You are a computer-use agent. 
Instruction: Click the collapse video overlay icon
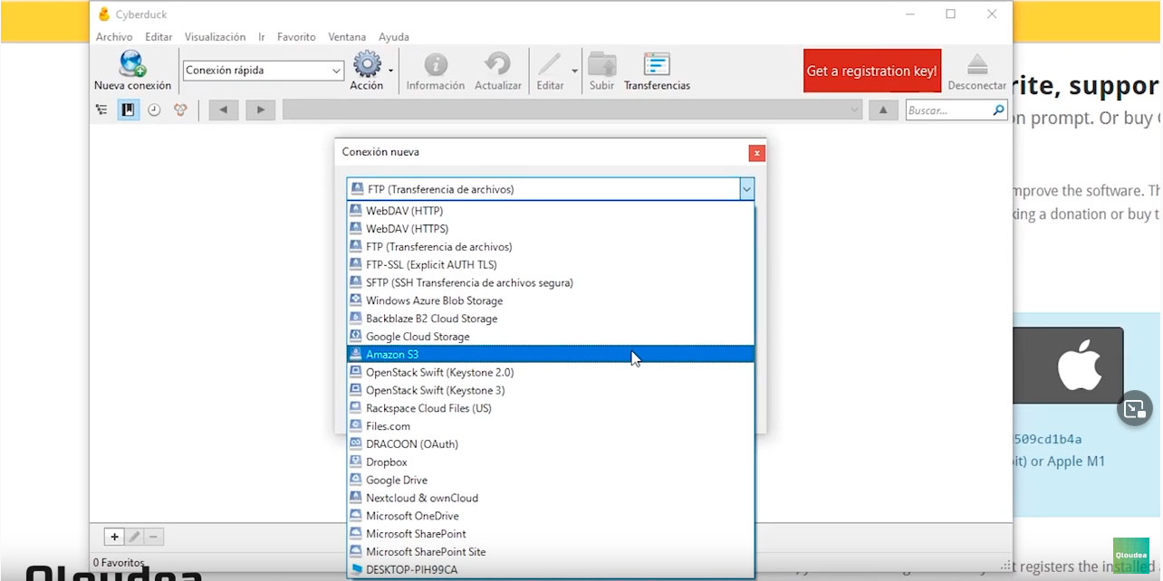coord(1134,409)
